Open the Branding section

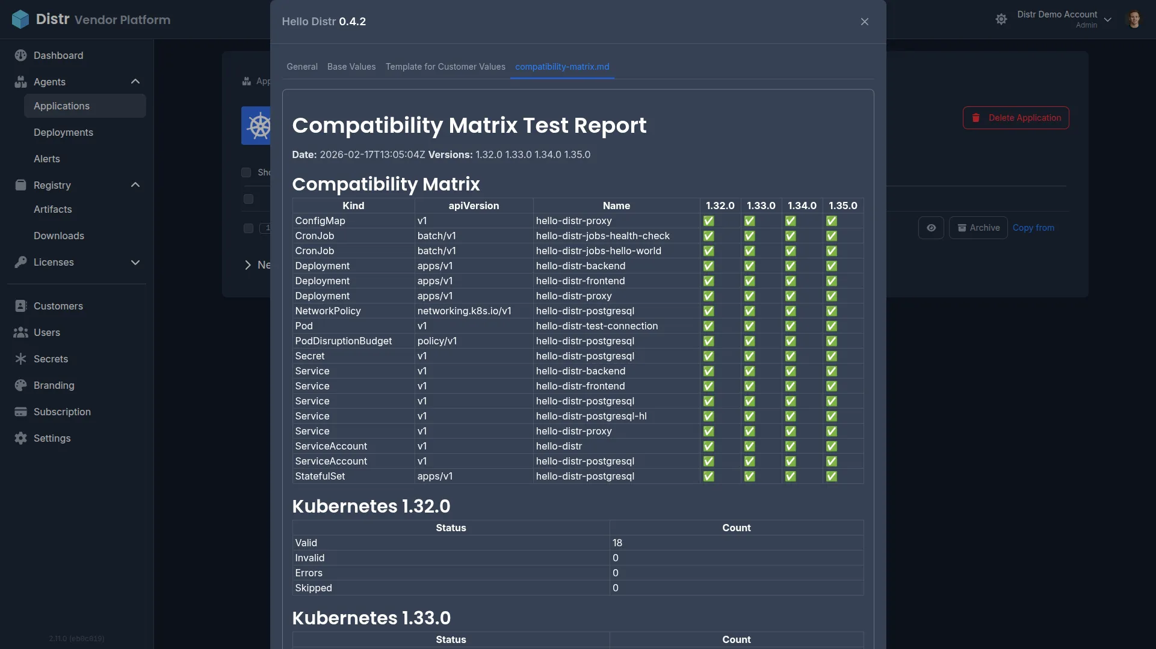(53, 385)
